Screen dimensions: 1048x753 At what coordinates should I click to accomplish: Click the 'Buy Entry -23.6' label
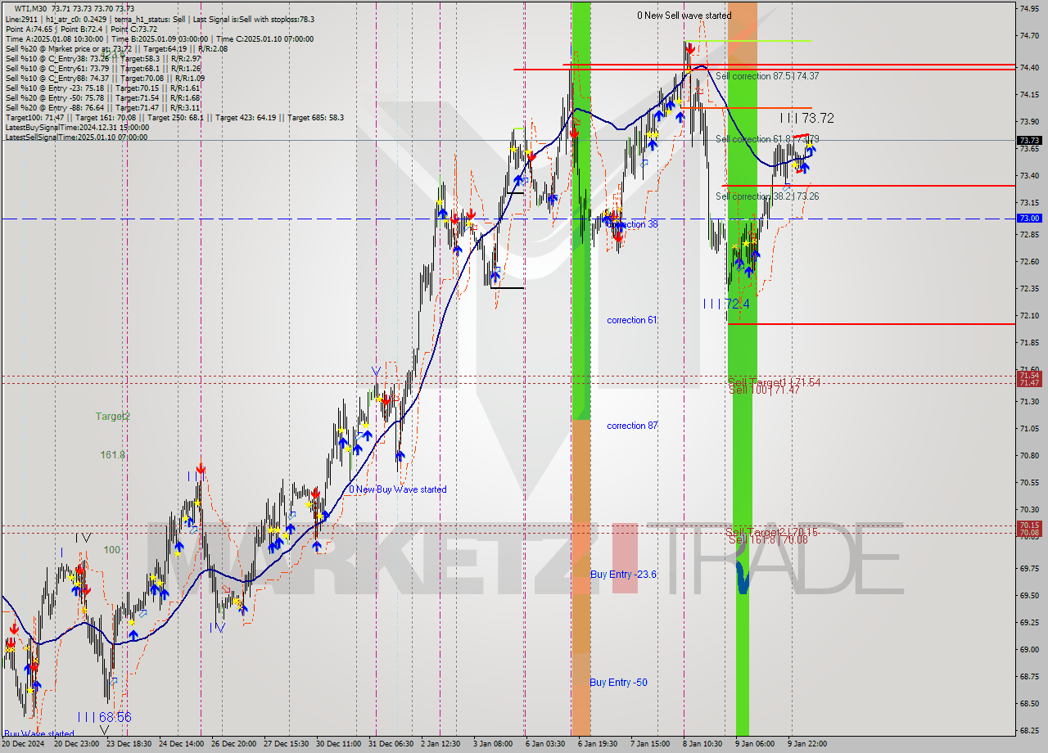click(623, 575)
